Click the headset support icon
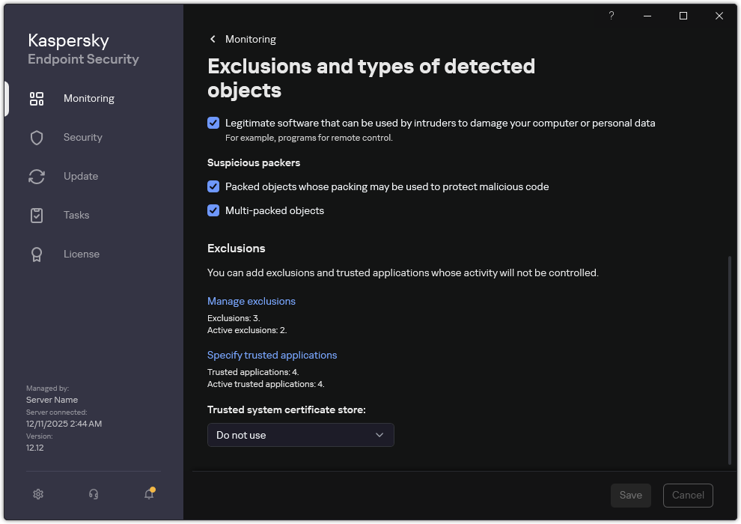 pyautogui.click(x=93, y=494)
